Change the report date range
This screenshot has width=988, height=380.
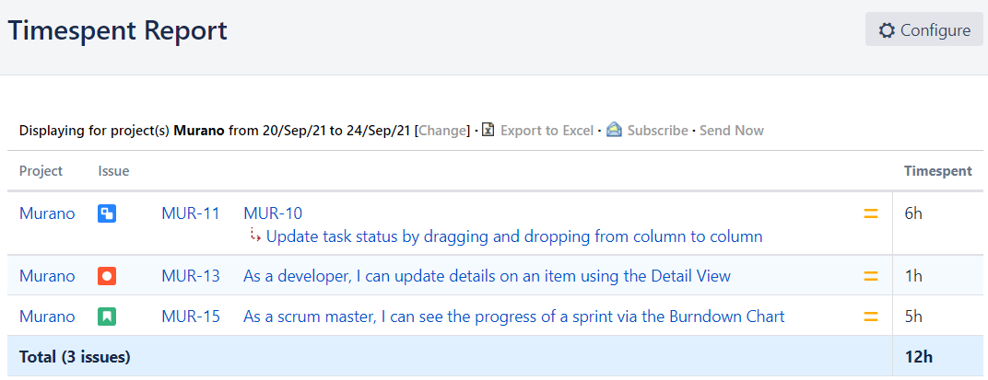click(x=443, y=131)
